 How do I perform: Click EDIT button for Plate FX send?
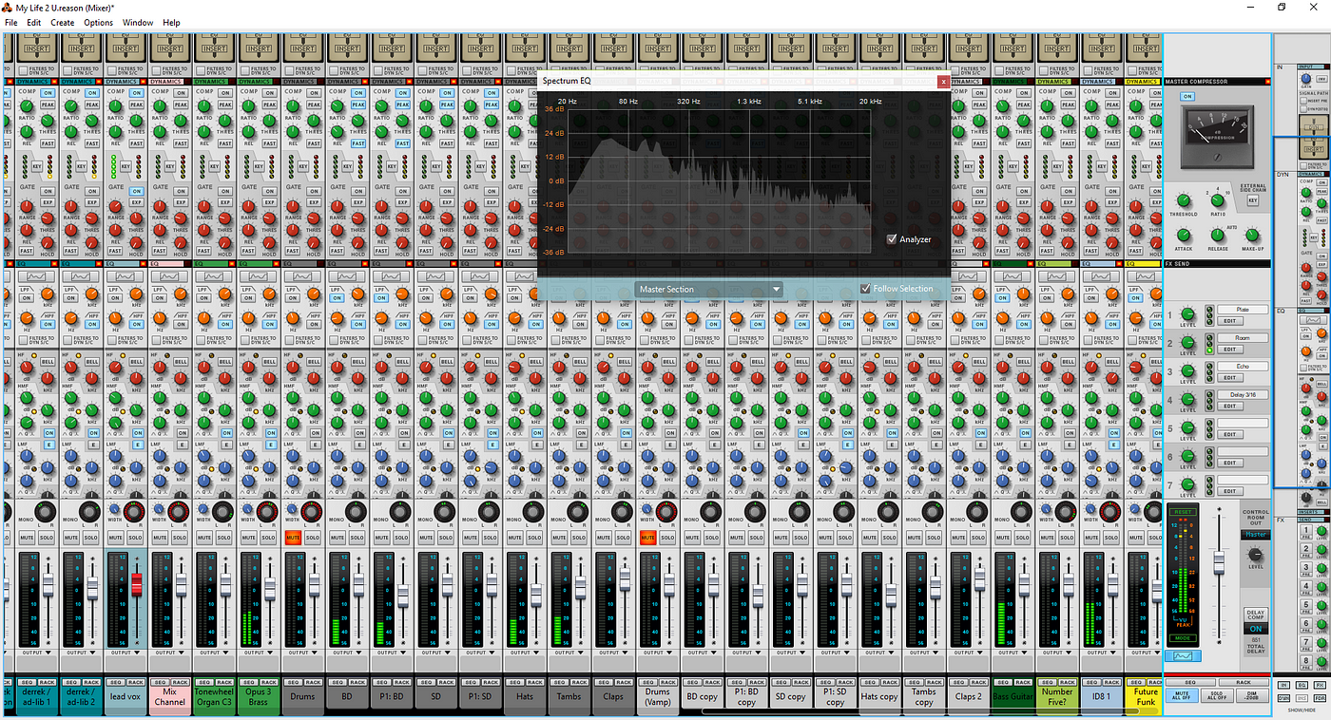1229,321
